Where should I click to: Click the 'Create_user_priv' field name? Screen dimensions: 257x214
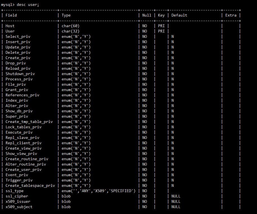24,169
